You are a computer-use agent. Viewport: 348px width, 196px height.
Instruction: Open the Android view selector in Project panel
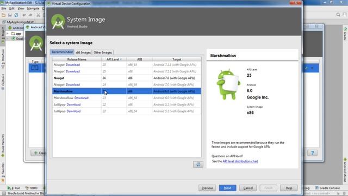[16, 28]
